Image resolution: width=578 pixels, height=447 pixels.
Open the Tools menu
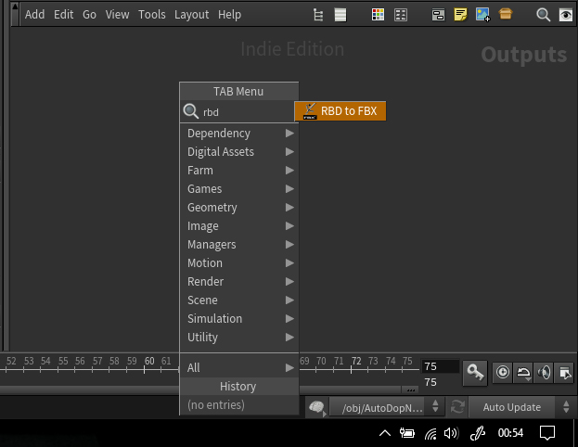pyautogui.click(x=152, y=14)
